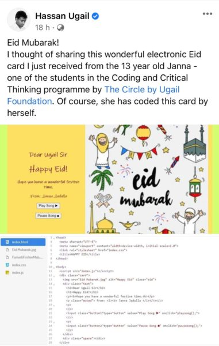Click the CSS file icon beside index.css
219x346 pixels.
point(7,265)
